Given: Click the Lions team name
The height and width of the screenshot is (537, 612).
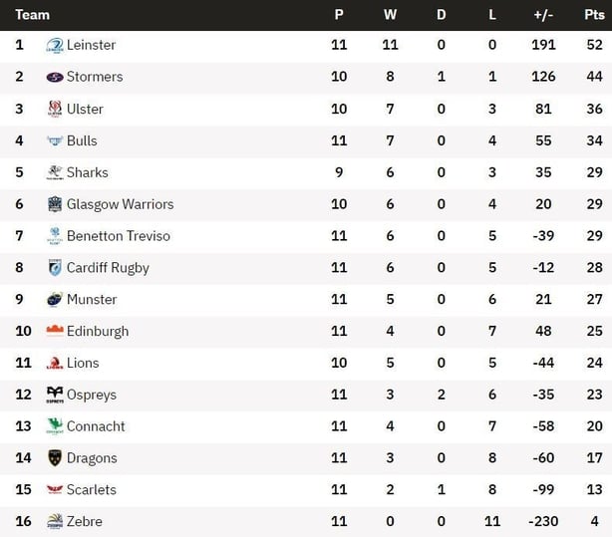Looking at the screenshot, I should pos(83,363).
